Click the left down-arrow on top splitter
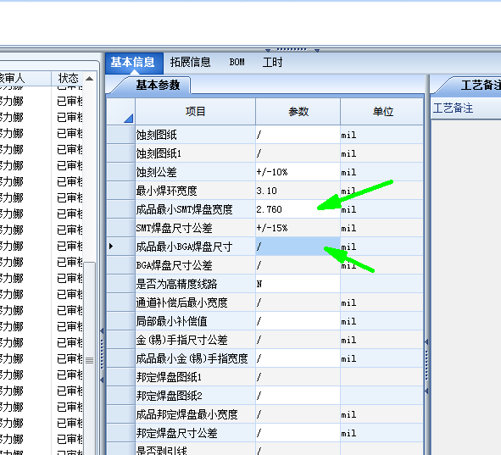 point(268,51)
